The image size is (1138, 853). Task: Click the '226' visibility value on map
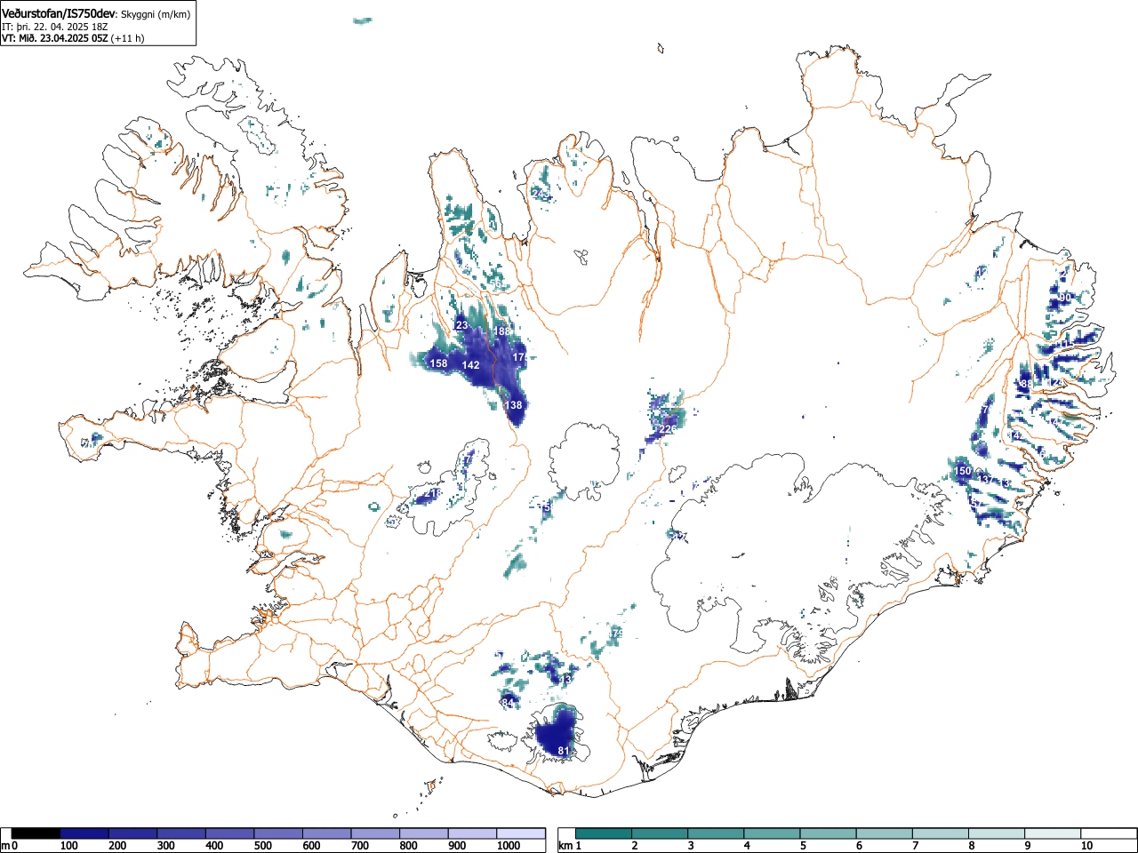point(668,429)
